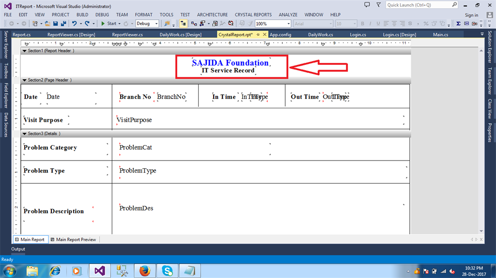Click the Open File toolbar icon
This screenshot has height=278, width=496.
(x=47, y=23)
